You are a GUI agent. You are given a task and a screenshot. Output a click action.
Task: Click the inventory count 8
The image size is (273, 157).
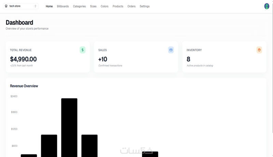click(188, 59)
